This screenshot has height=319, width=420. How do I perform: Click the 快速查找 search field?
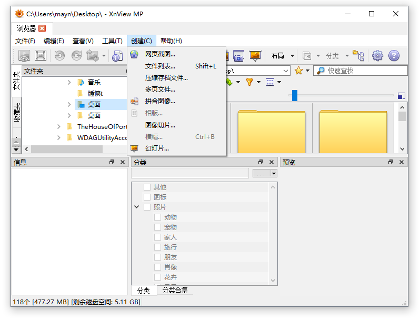(361, 71)
